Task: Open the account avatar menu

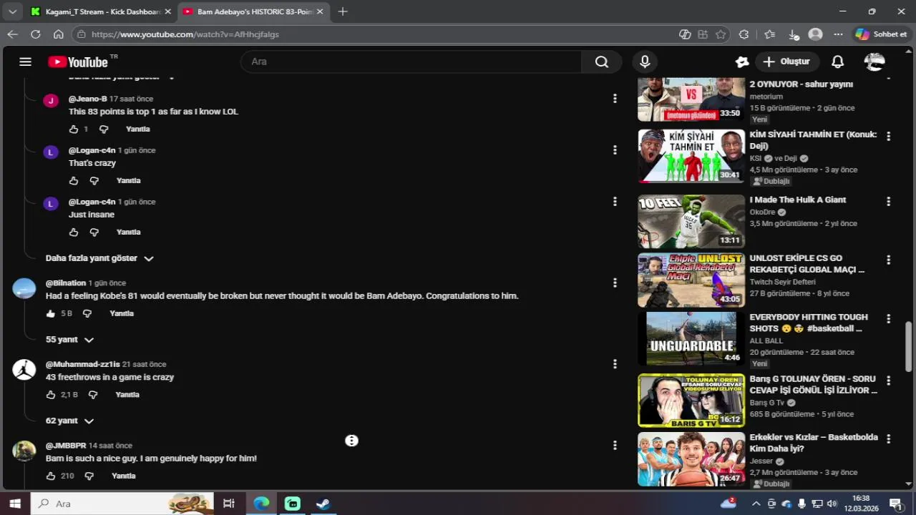Action: click(x=874, y=62)
